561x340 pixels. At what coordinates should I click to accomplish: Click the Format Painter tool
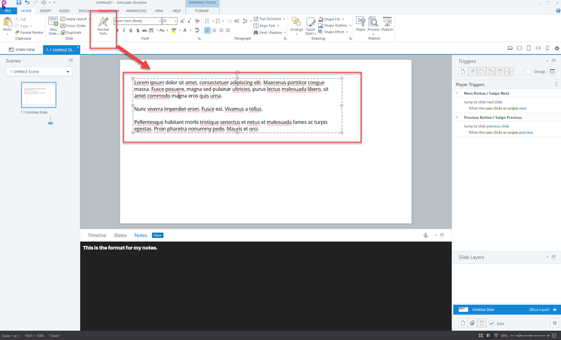(x=29, y=33)
